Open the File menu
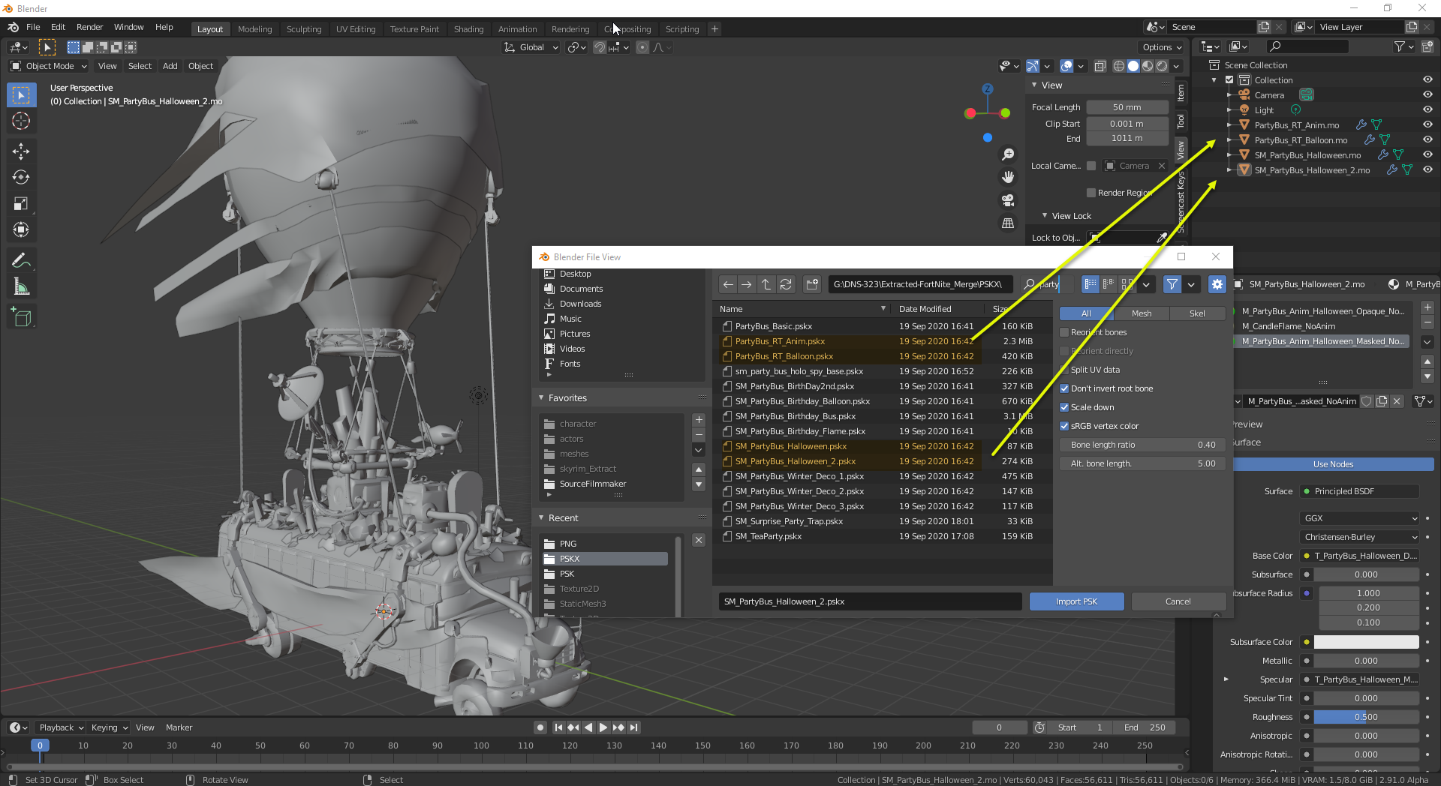1441x786 pixels. click(x=33, y=27)
